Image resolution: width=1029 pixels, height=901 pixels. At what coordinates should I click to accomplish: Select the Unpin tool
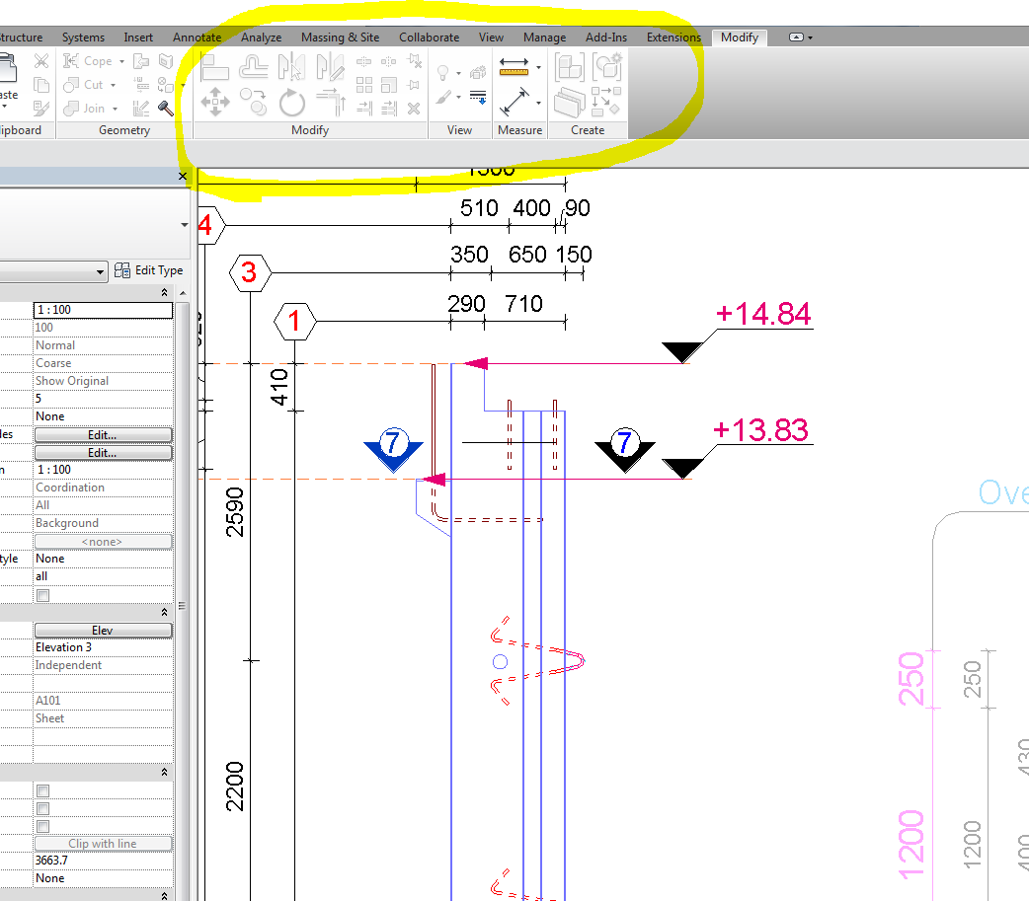(414, 61)
